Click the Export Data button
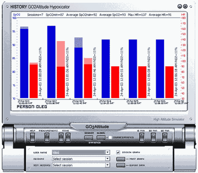 (121, 165)
